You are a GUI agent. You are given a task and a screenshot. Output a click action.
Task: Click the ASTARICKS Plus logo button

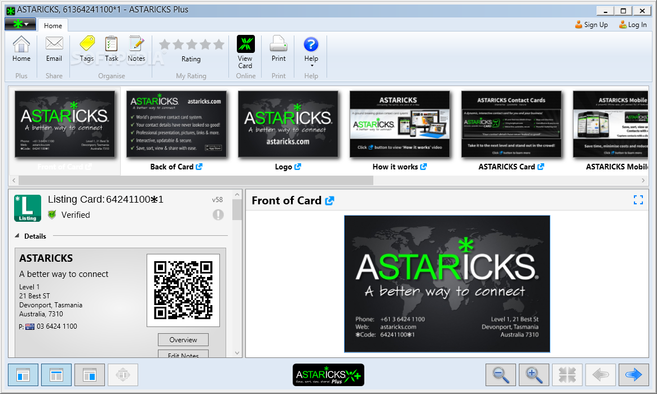(x=328, y=375)
